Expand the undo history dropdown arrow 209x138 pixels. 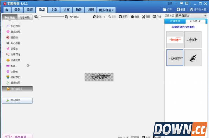point(104,17)
